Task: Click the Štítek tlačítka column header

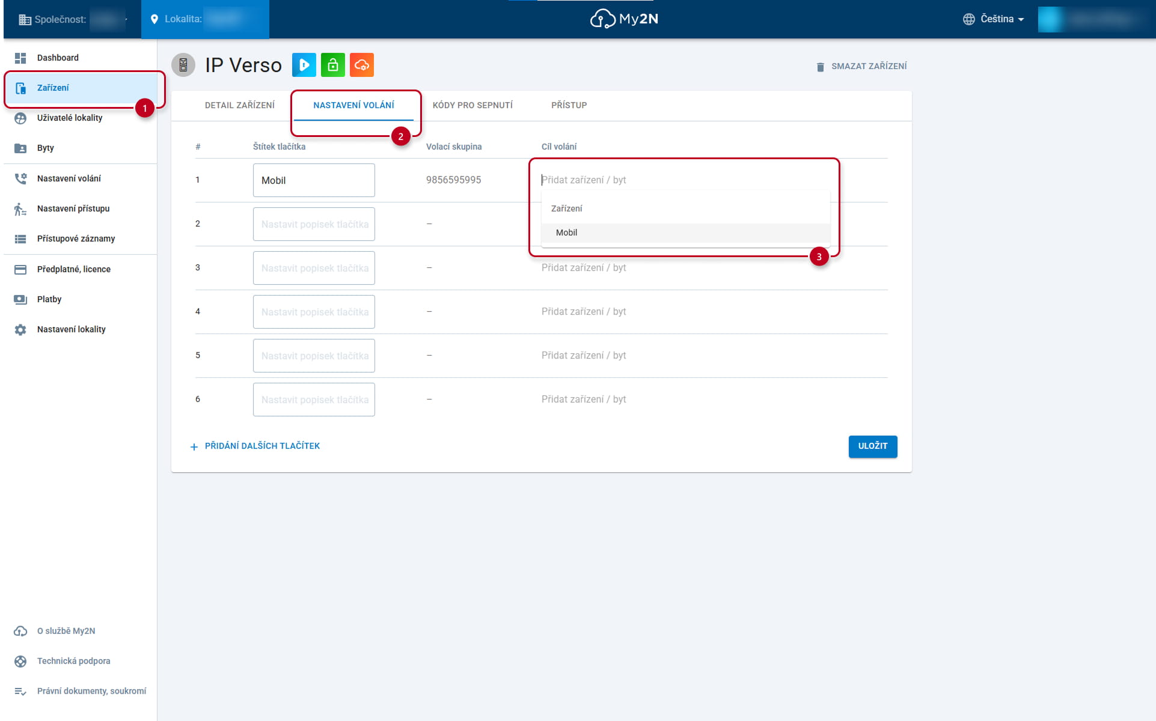Action: [279, 147]
